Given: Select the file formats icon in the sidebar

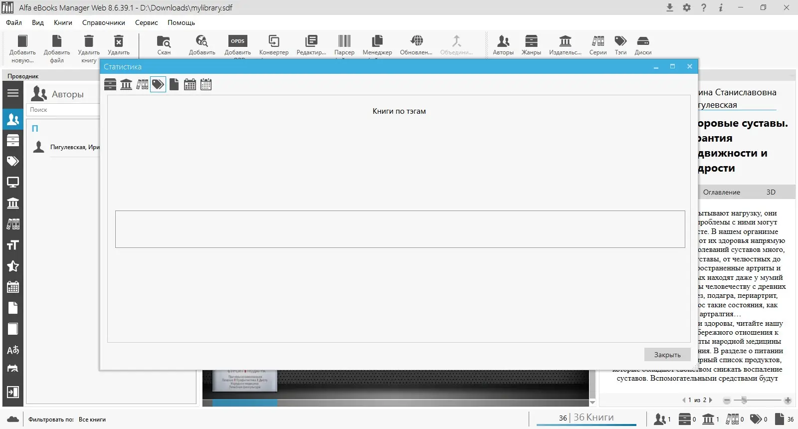Looking at the screenshot, I should [13, 308].
